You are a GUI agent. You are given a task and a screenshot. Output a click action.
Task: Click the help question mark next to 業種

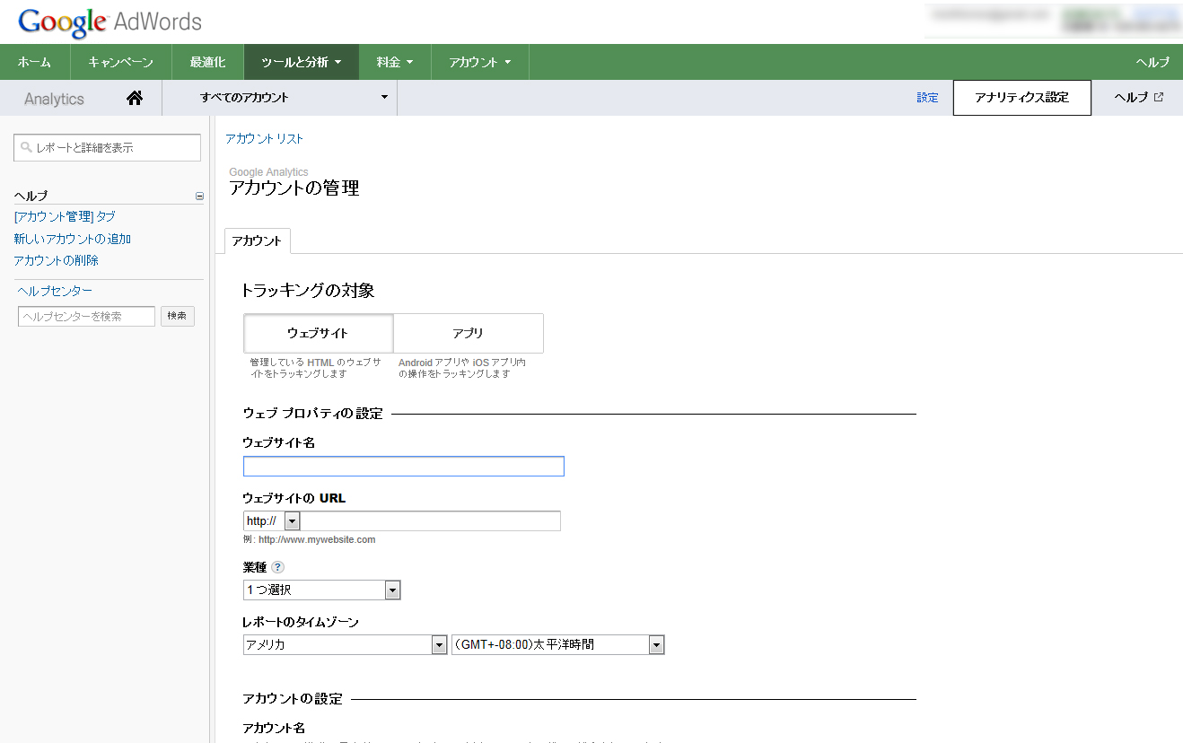coord(277,567)
